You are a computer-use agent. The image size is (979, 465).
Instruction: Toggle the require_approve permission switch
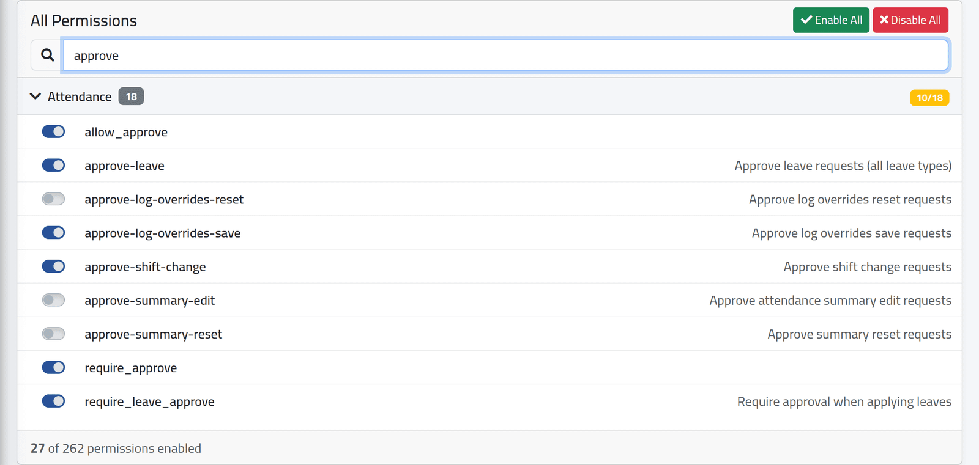[x=53, y=367]
